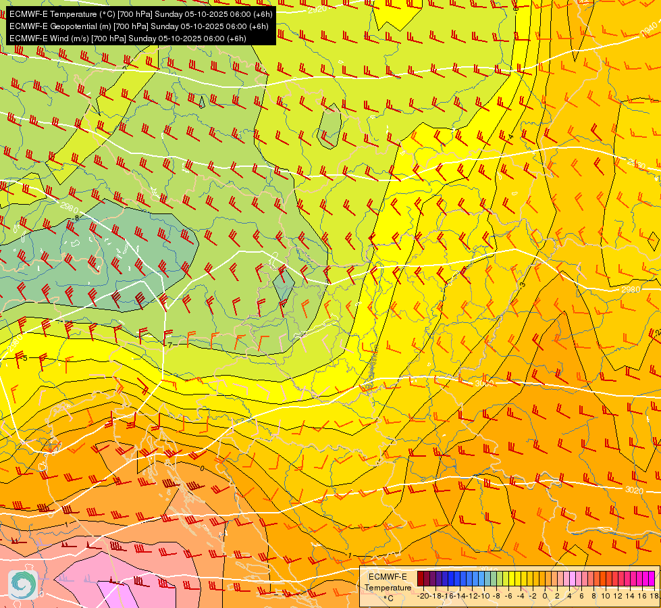Click the '3020' geopotential contour label
The height and width of the screenshot is (608, 661).
click(x=634, y=490)
